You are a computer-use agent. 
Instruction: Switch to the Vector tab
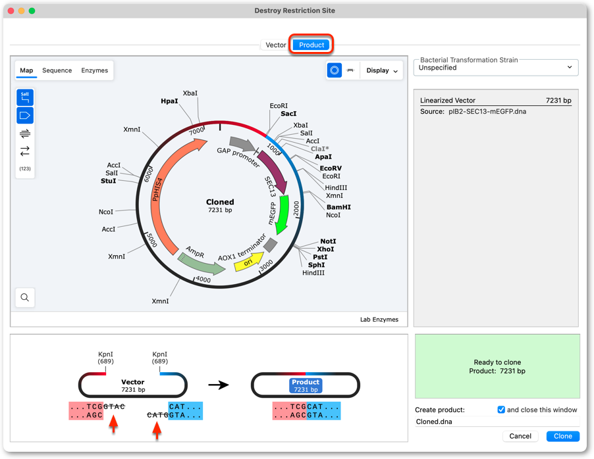[275, 45]
